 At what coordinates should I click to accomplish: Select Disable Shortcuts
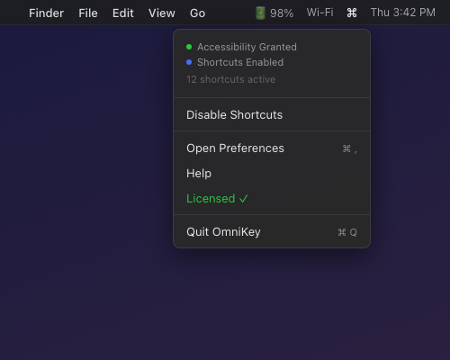[272, 115]
